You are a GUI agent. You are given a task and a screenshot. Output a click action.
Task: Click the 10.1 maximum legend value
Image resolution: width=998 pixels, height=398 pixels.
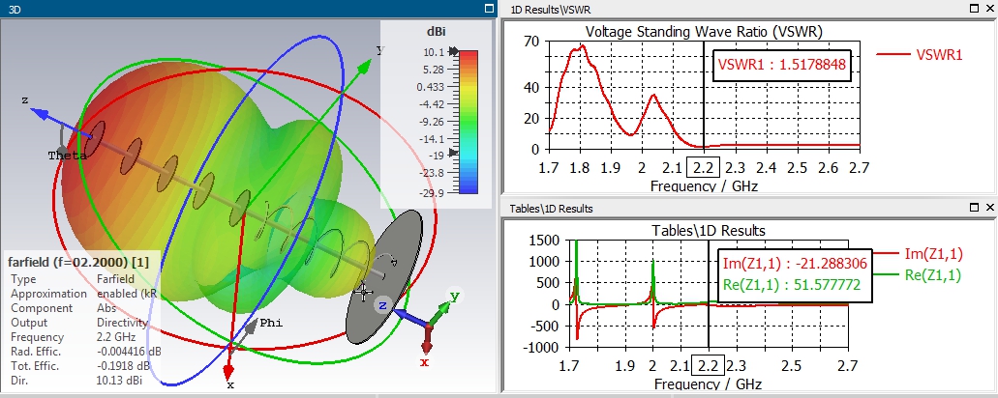[x=434, y=52]
